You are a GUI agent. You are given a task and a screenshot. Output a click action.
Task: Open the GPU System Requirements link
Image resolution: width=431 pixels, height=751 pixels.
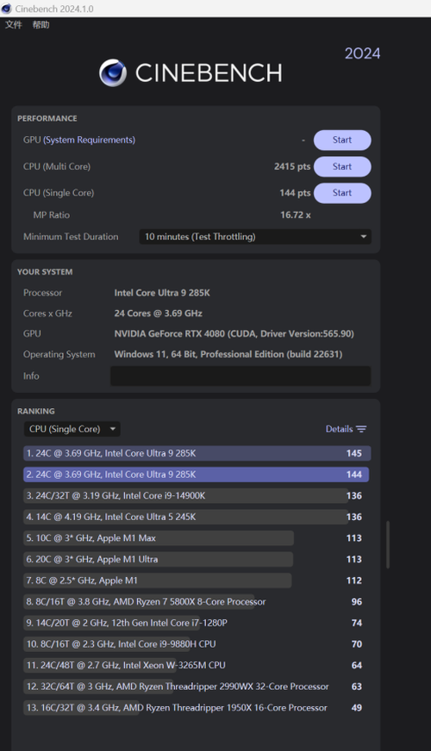pyautogui.click(x=89, y=140)
